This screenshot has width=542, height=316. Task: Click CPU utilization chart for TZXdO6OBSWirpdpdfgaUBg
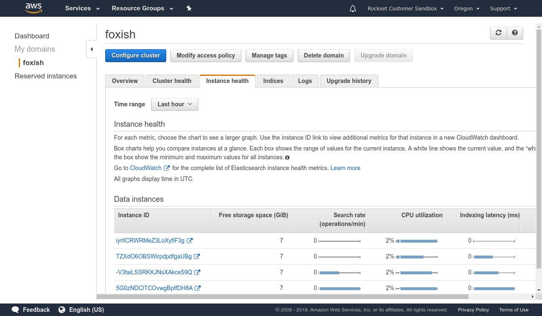[x=416, y=257]
